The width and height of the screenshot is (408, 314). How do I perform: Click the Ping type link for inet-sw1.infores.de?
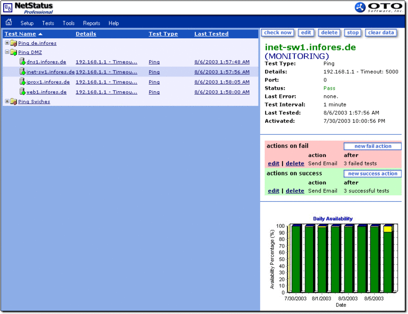pyautogui.click(x=154, y=72)
